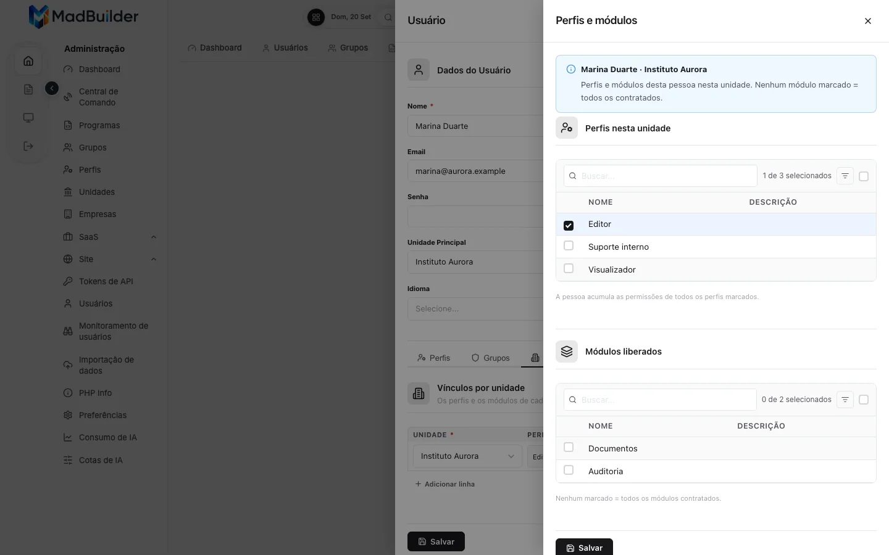Switch to the Grupos tab in Usuário form
Viewport: 889px width, 555px height.
coord(491,358)
